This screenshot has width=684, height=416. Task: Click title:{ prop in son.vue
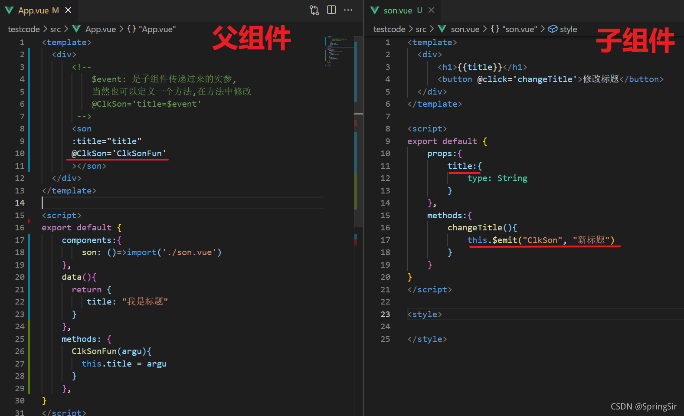tap(465, 166)
